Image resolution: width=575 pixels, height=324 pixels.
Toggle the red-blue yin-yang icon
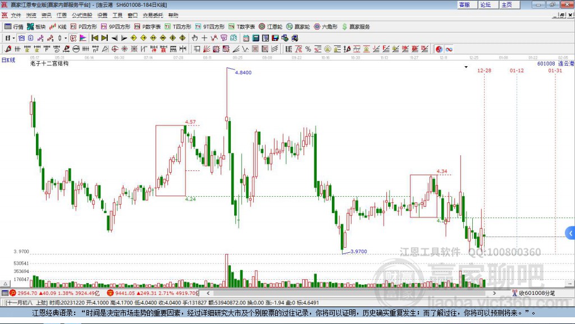click(439, 49)
